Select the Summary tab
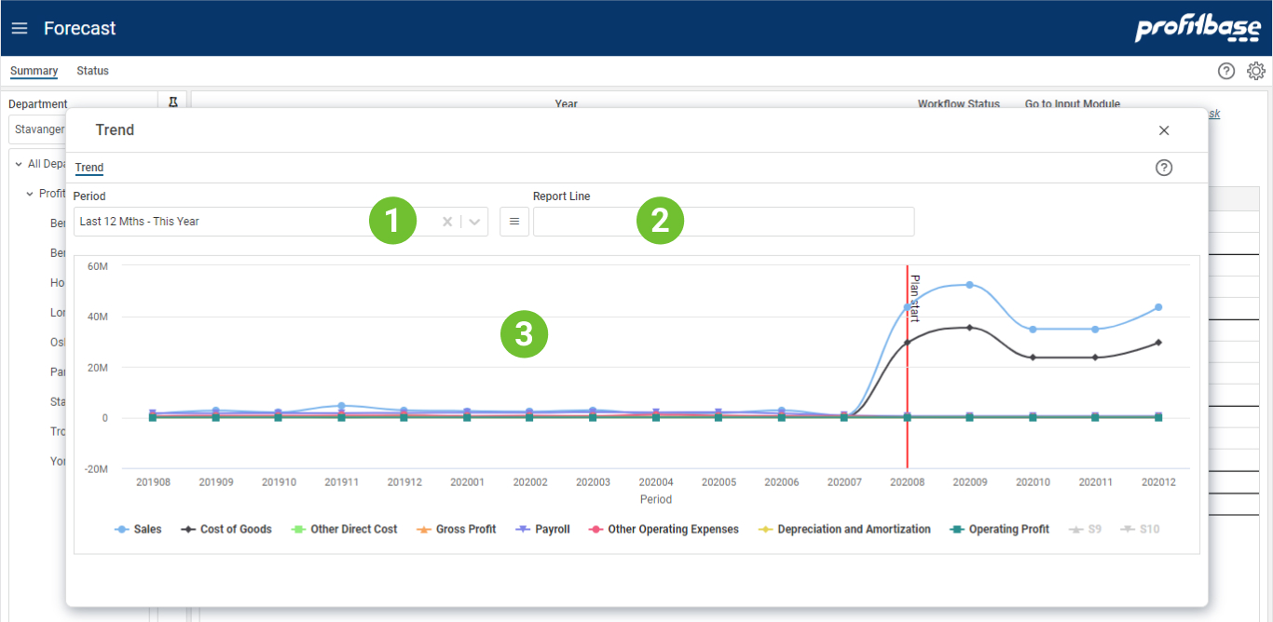The height and width of the screenshot is (622, 1273). pos(34,71)
